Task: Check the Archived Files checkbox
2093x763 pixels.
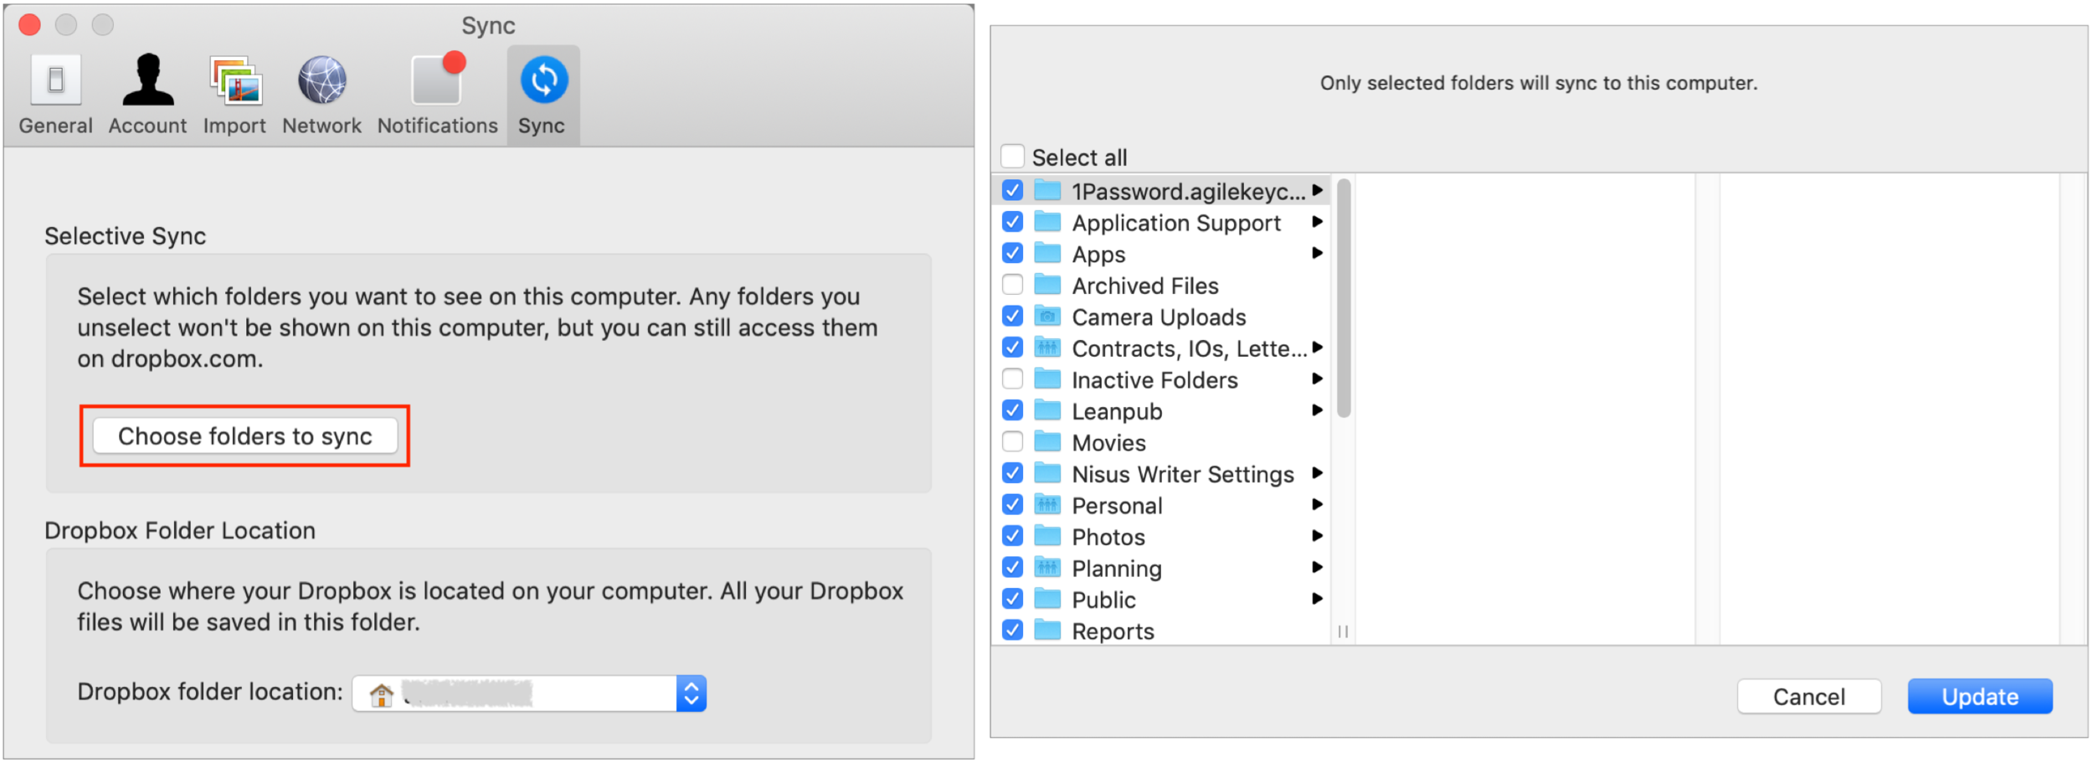Action: (x=1012, y=285)
